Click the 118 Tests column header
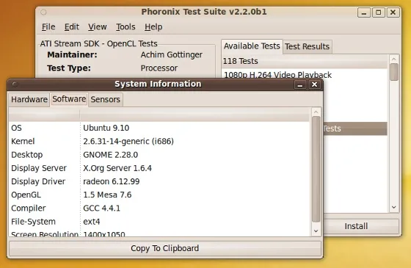This screenshot has height=268, width=411. 305,61
